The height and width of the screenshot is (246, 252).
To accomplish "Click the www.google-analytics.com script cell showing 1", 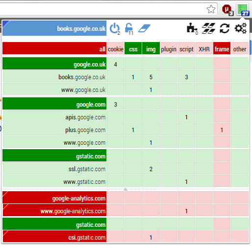I will point(186,210).
